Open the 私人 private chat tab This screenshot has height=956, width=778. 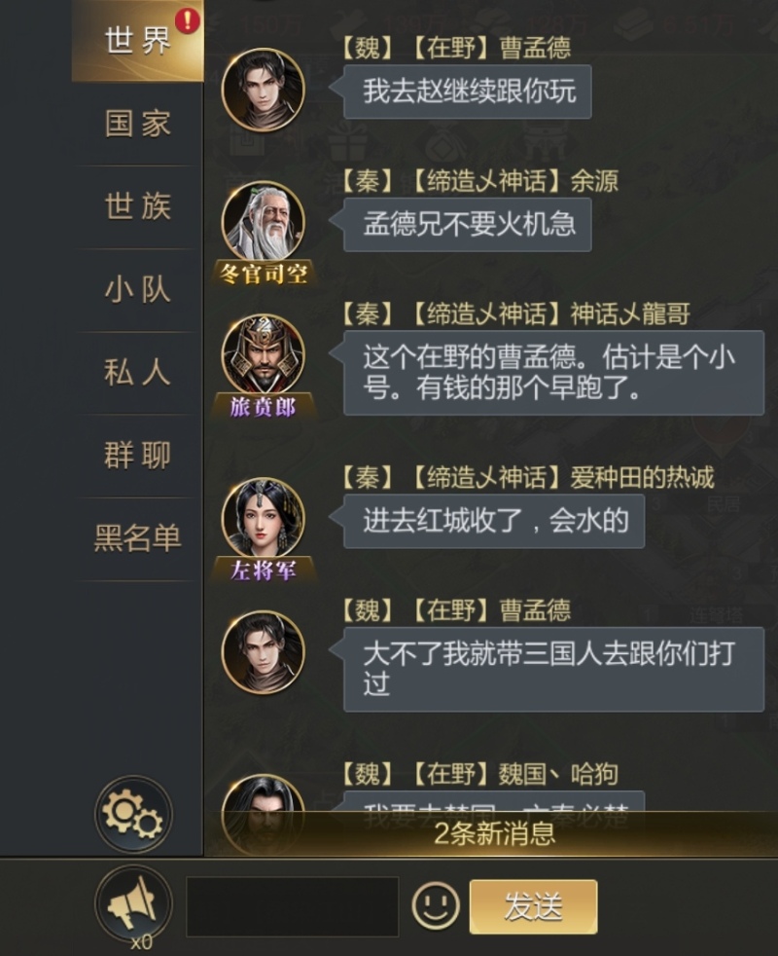(138, 373)
